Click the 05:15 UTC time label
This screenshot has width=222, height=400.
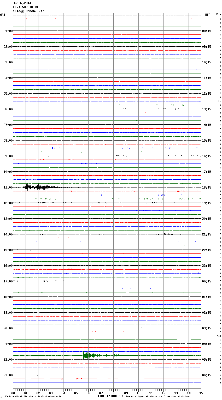click(x=207, y=360)
